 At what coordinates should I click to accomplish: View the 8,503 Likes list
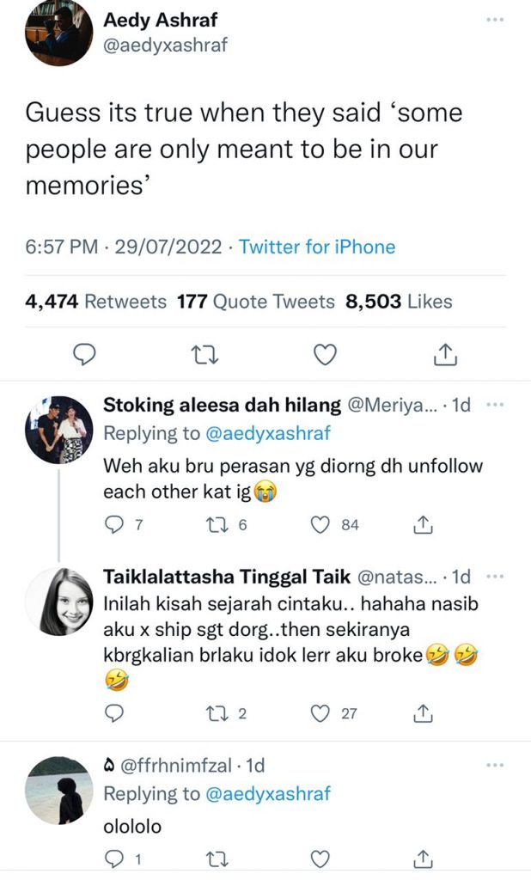click(x=399, y=302)
